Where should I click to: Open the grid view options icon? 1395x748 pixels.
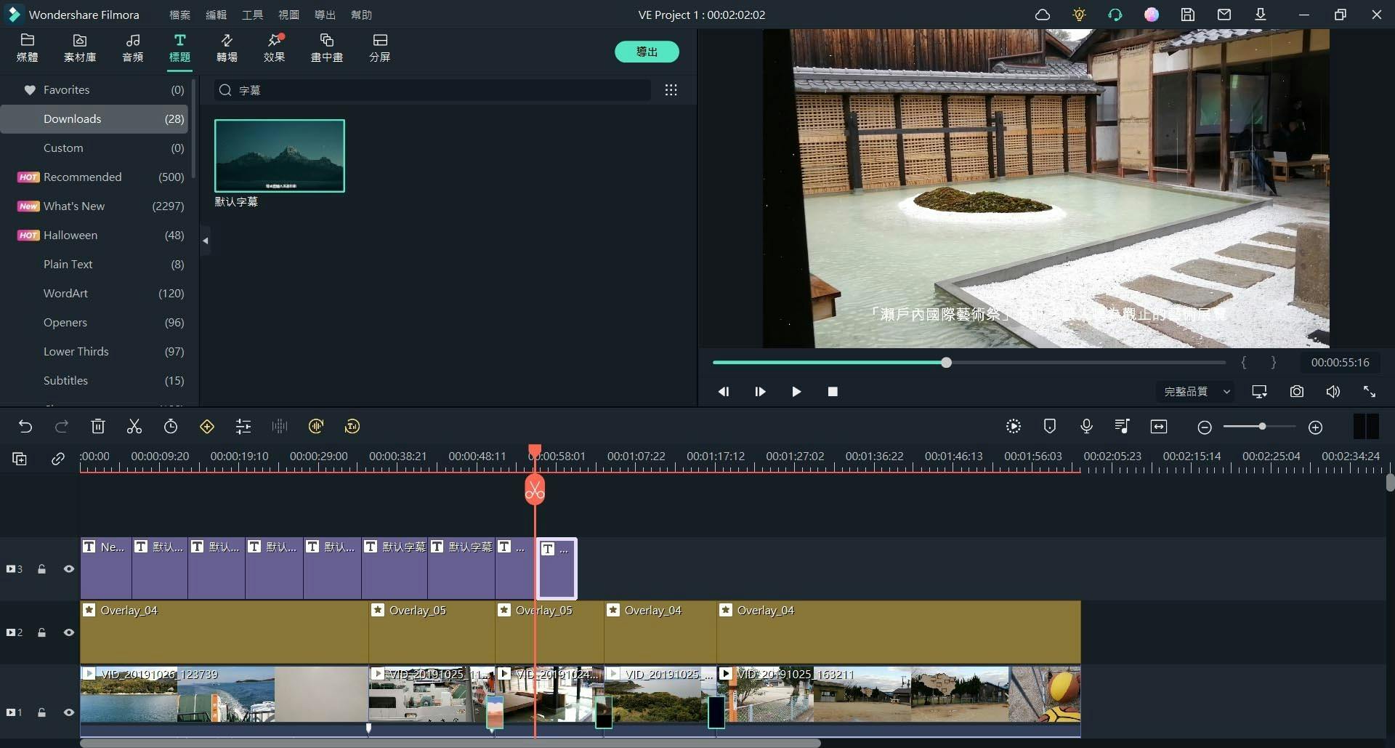(x=671, y=90)
